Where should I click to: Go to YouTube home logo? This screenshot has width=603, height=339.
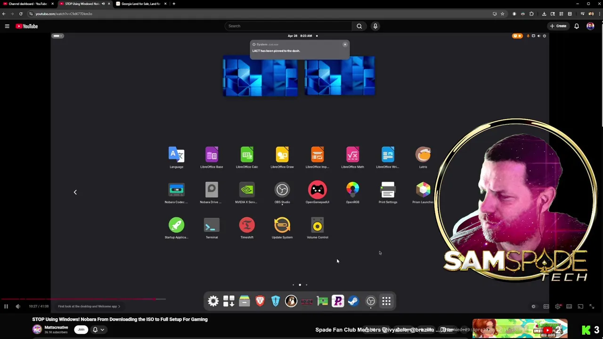[27, 26]
